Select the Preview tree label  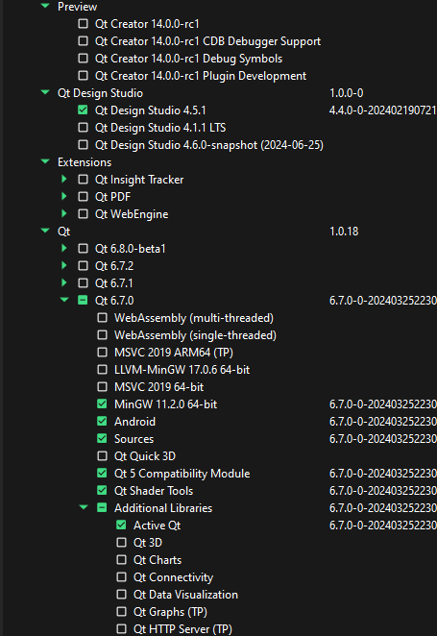[77, 7]
